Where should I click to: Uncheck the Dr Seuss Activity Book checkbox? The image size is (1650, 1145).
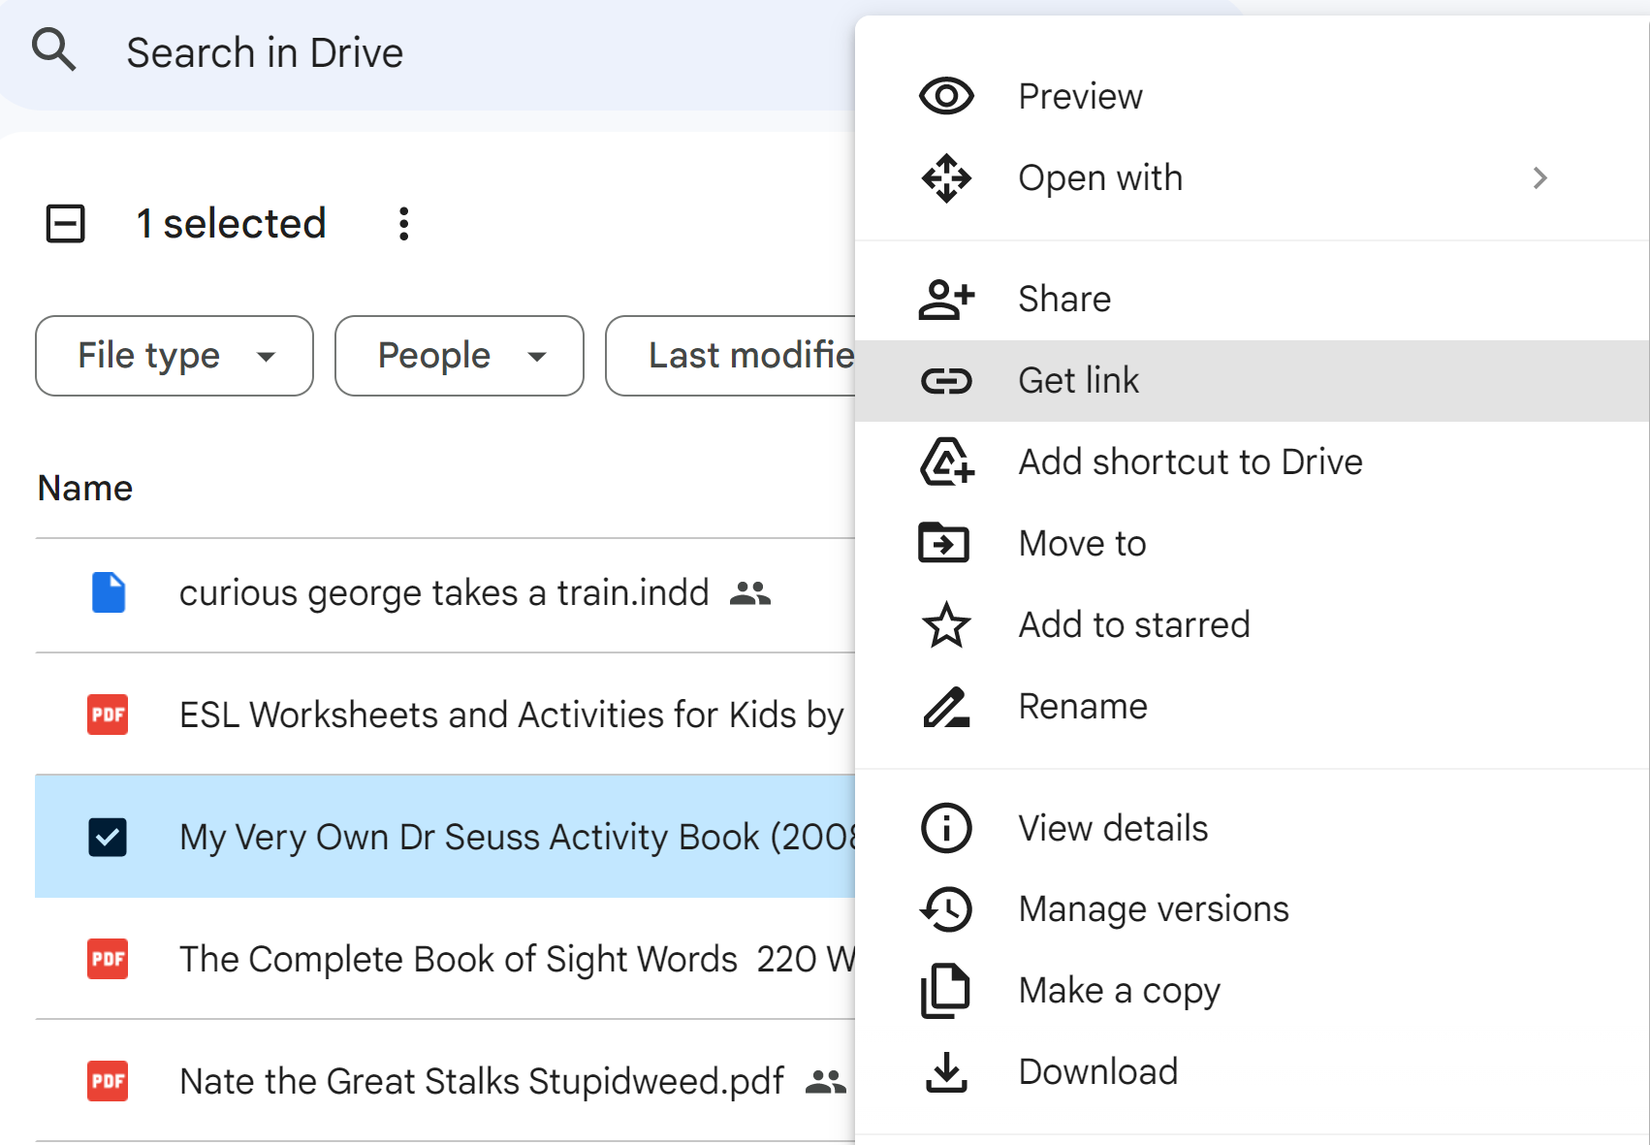click(108, 837)
